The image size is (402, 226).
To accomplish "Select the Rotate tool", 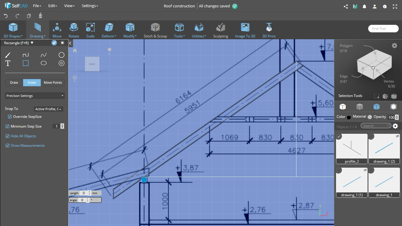I will (74, 30).
